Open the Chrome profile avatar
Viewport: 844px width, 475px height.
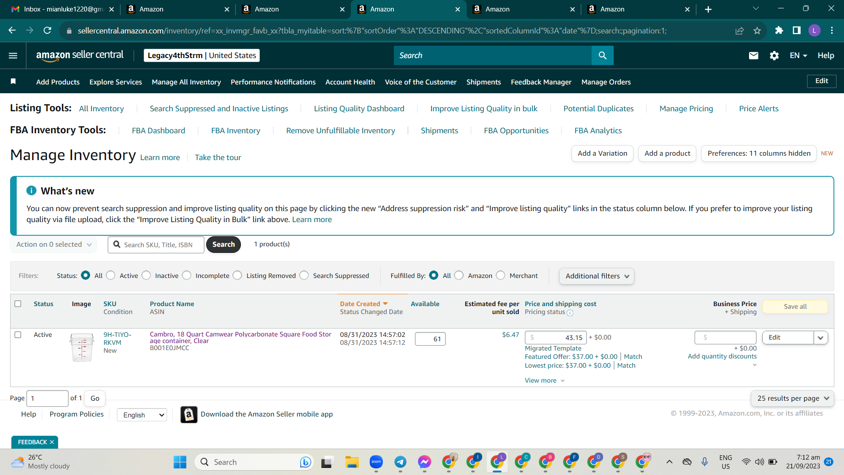point(814,30)
